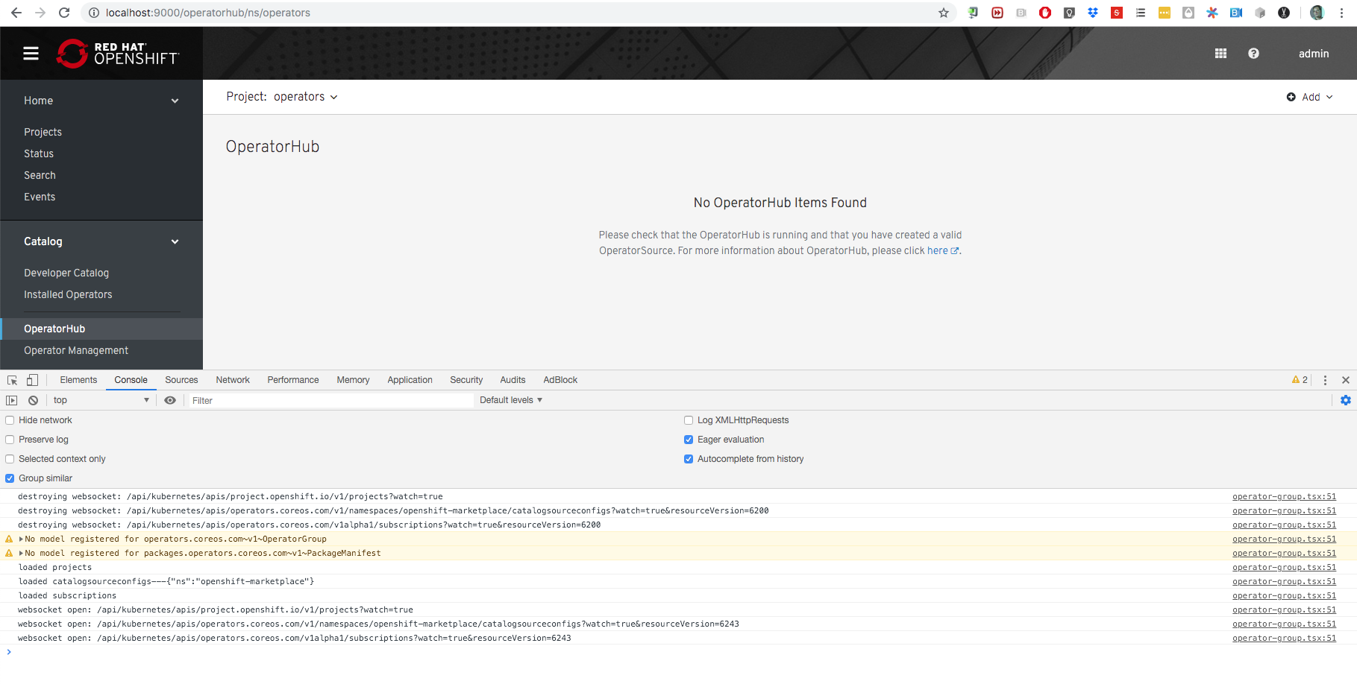Switch to the Network tab
The height and width of the screenshot is (684, 1357).
(x=232, y=380)
